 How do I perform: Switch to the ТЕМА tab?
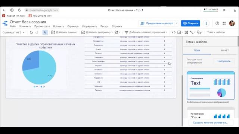(197, 51)
